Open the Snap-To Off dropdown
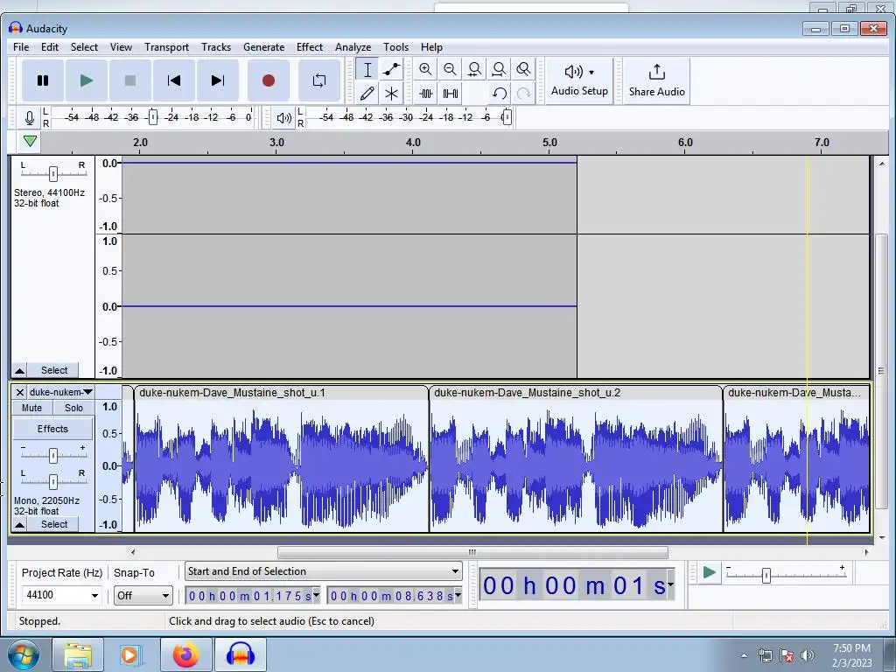The image size is (896, 672). (143, 595)
